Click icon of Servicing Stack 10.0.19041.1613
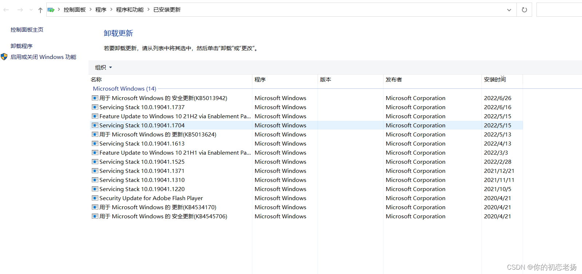Screen dimensions: 582x274 [95, 143]
